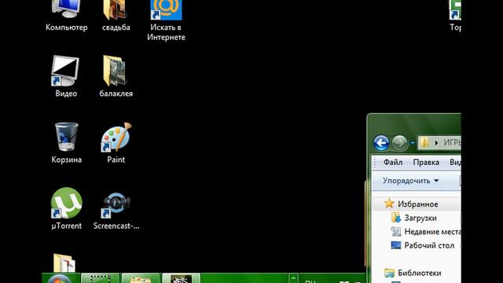Select the unlabeled folder above Start button

64,263
